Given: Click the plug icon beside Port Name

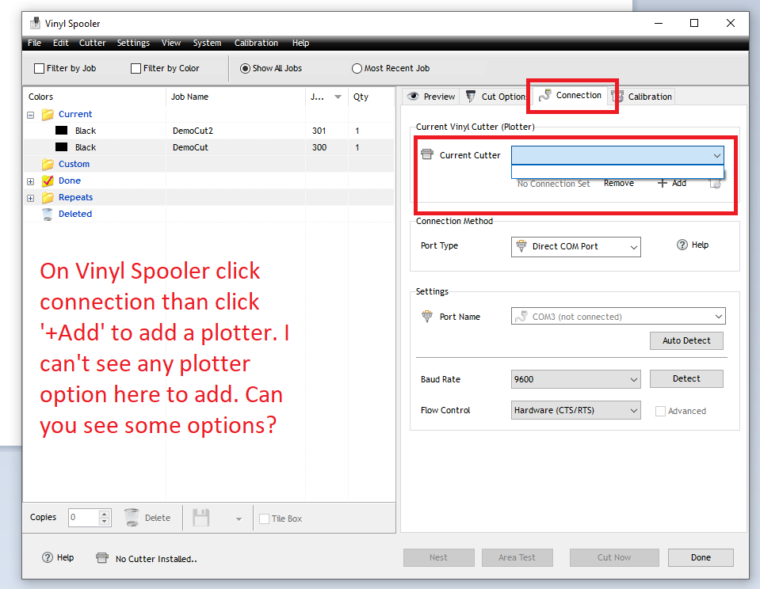Looking at the screenshot, I should click(427, 317).
